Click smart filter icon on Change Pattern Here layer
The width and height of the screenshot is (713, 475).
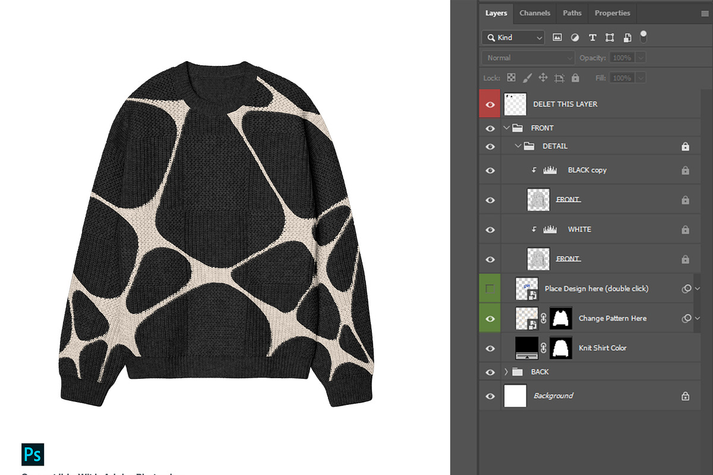tap(686, 318)
